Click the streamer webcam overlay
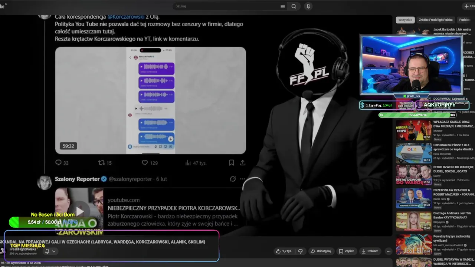Image resolution: width=475 pixels, height=267 pixels. [411, 65]
